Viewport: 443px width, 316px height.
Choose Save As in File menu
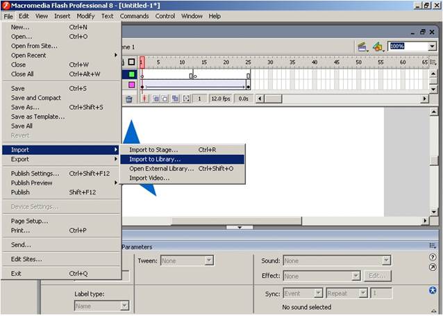pyautogui.click(x=62, y=107)
